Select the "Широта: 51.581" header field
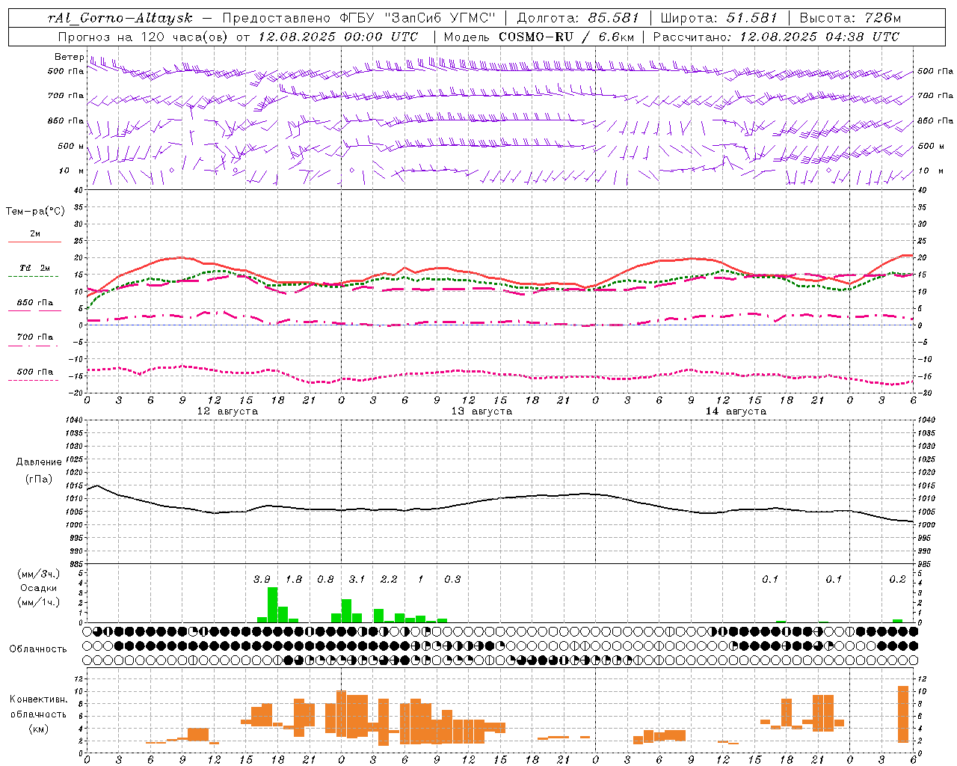This screenshot has height=766, width=957. (x=718, y=18)
